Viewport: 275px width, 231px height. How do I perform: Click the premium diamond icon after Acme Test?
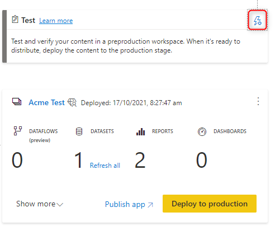pos(72,102)
